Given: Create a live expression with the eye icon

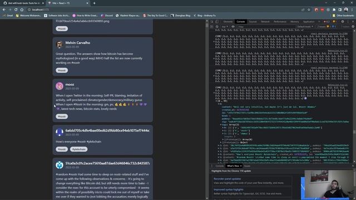Looking at the screenshot, I should [x=233, y=27].
